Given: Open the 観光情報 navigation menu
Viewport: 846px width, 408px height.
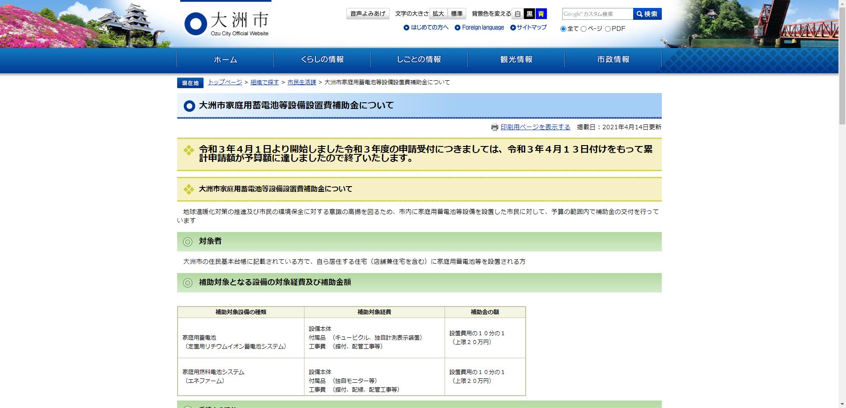Looking at the screenshot, I should 516,60.
